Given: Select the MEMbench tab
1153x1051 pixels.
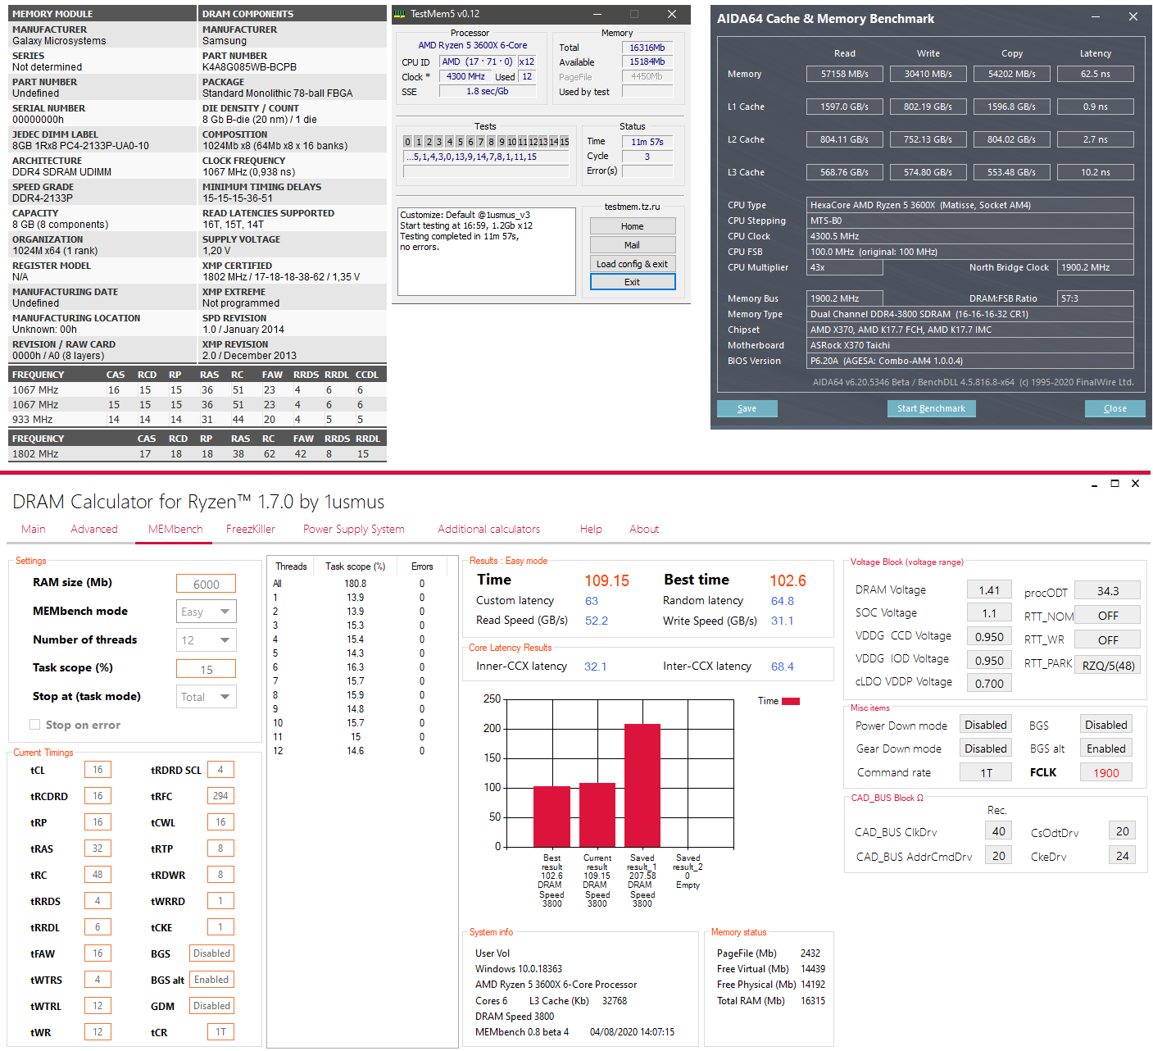Looking at the screenshot, I should [175, 529].
